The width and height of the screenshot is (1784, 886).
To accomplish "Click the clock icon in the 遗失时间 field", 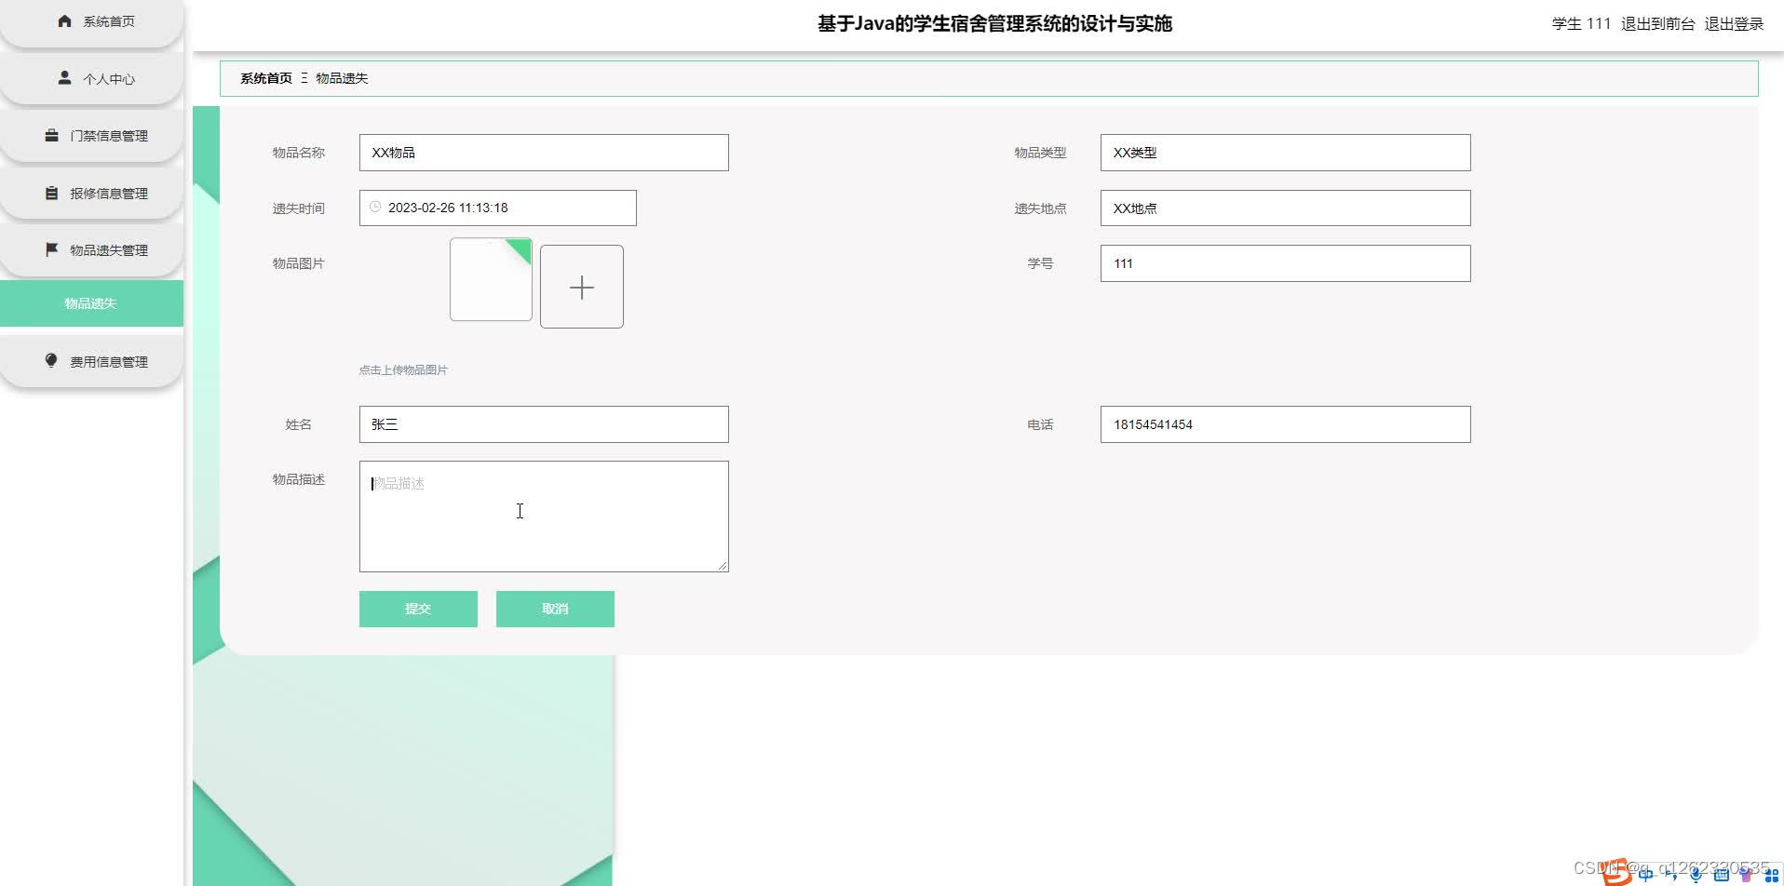I will [x=375, y=207].
